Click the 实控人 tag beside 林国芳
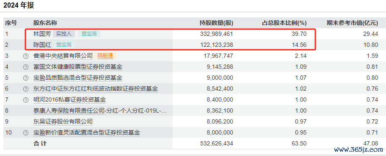 pos(64,34)
